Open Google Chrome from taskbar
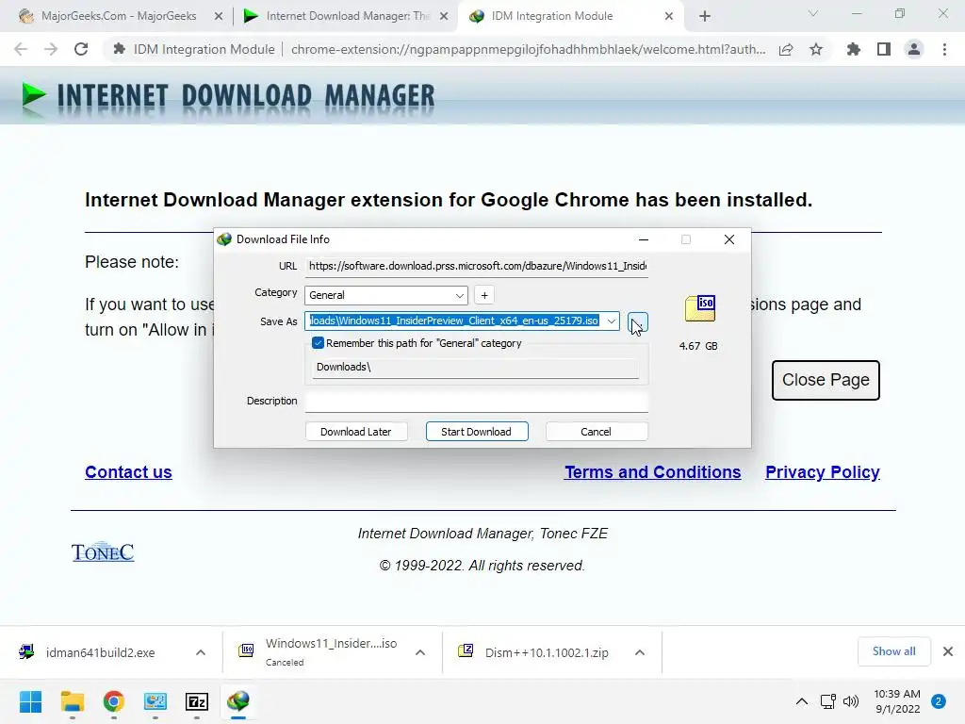 [x=113, y=701]
